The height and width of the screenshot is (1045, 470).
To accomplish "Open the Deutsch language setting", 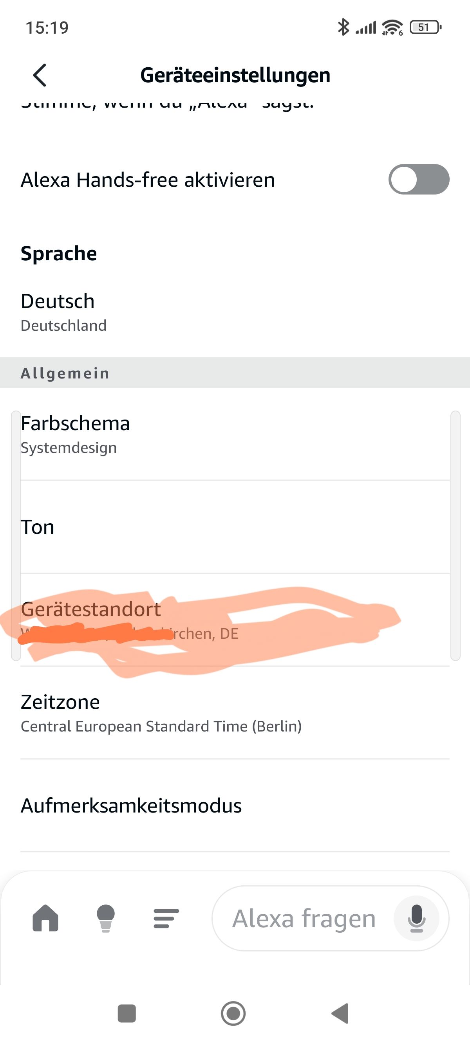I will point(58,301).
